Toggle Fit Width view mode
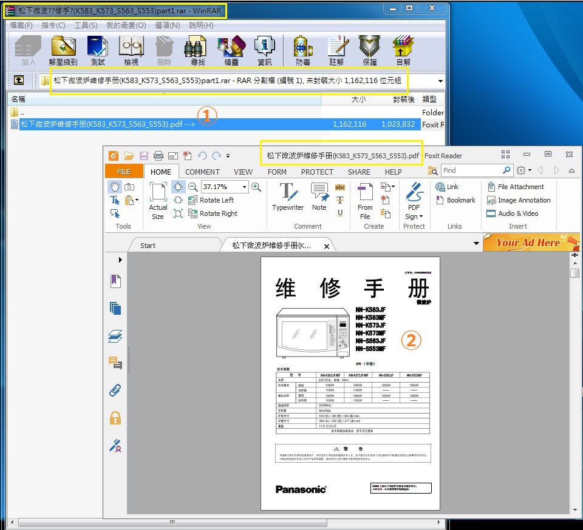This screenshot has height=530, width=583. 178,200
